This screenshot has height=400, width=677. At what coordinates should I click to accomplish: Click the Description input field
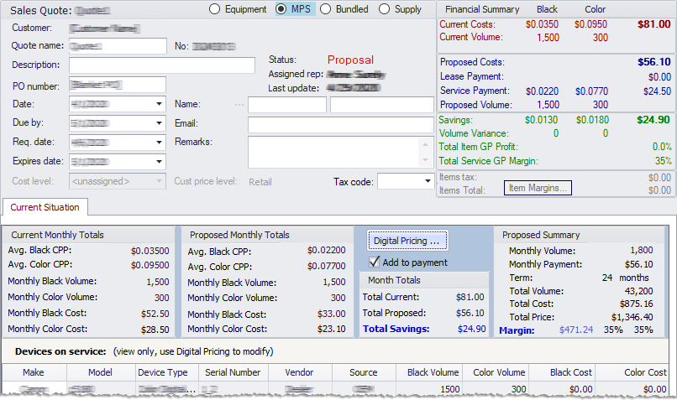tap(162, 65)
